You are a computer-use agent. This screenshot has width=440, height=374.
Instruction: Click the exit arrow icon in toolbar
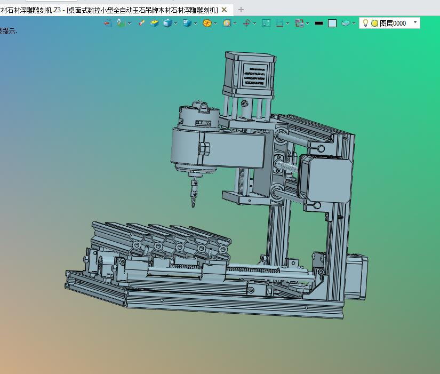tap(108, 23)
